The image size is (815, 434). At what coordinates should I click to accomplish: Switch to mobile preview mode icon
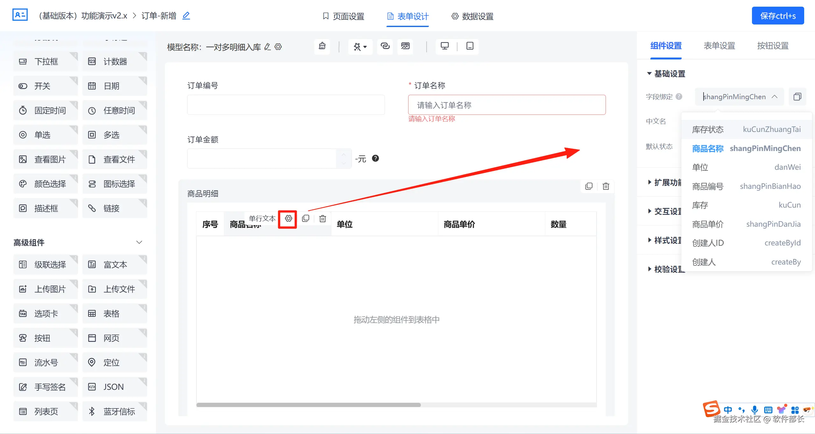(470, 46)
